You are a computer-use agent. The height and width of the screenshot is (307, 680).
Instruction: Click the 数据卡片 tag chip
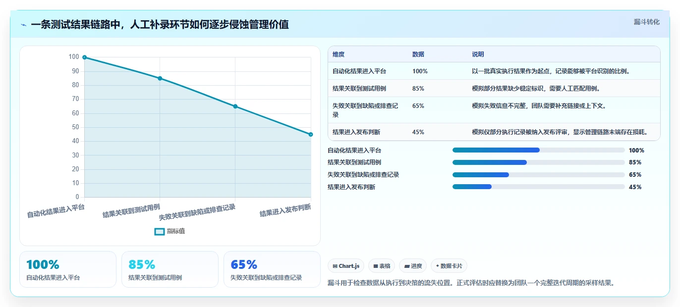coord(449,266)
